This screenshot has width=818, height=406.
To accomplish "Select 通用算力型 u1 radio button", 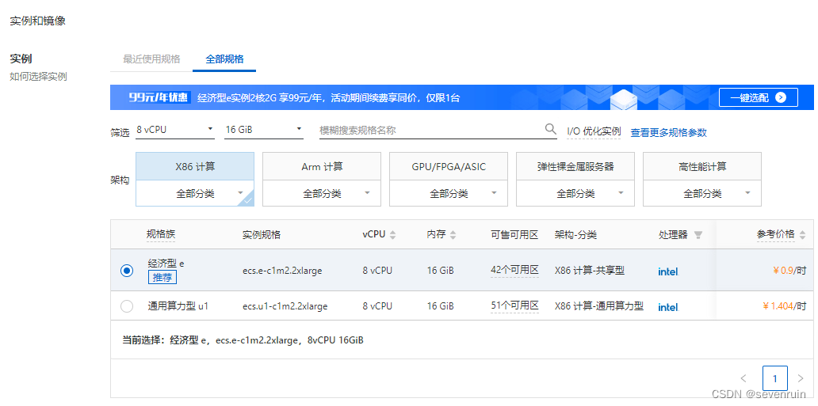I will (x=127, y=306).
